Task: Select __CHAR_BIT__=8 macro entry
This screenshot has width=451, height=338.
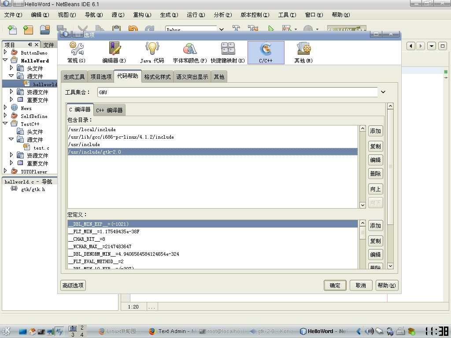Action: (x=213, y=239)
